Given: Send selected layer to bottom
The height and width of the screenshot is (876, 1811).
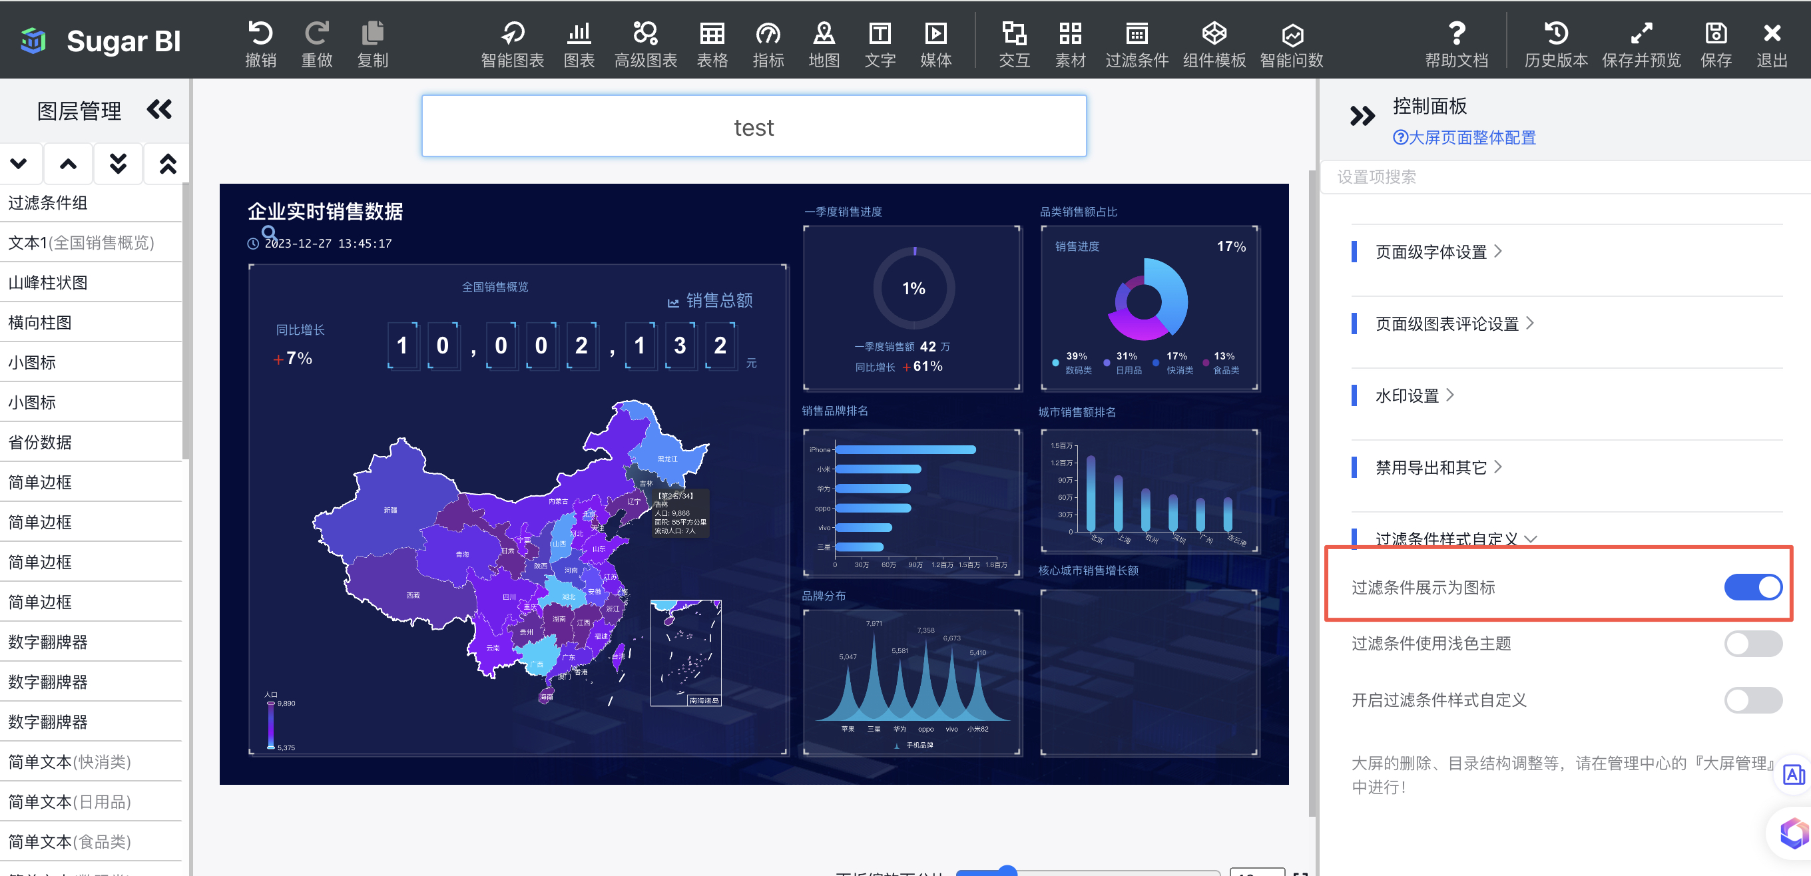Looking at the screenshot, I should [118, 164].
